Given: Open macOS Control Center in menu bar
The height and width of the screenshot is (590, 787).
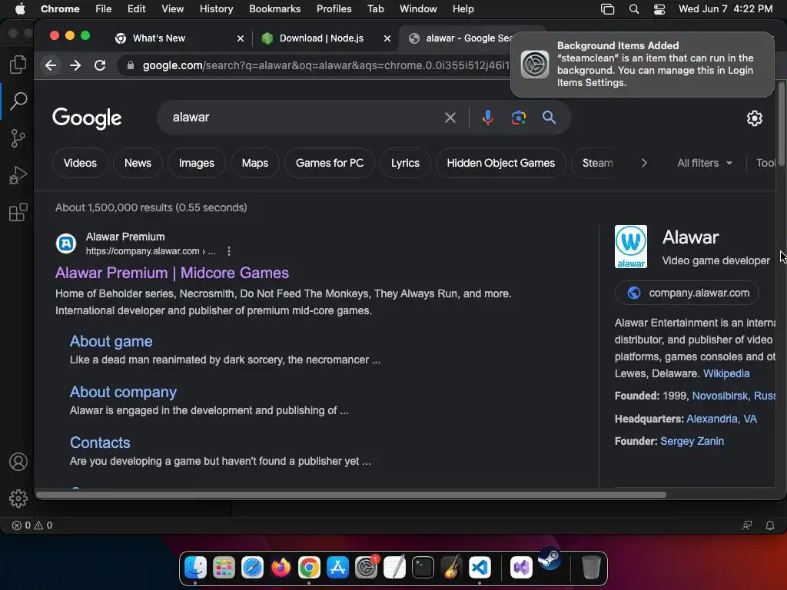Looking at the screenshot, I should click(659, 9).
